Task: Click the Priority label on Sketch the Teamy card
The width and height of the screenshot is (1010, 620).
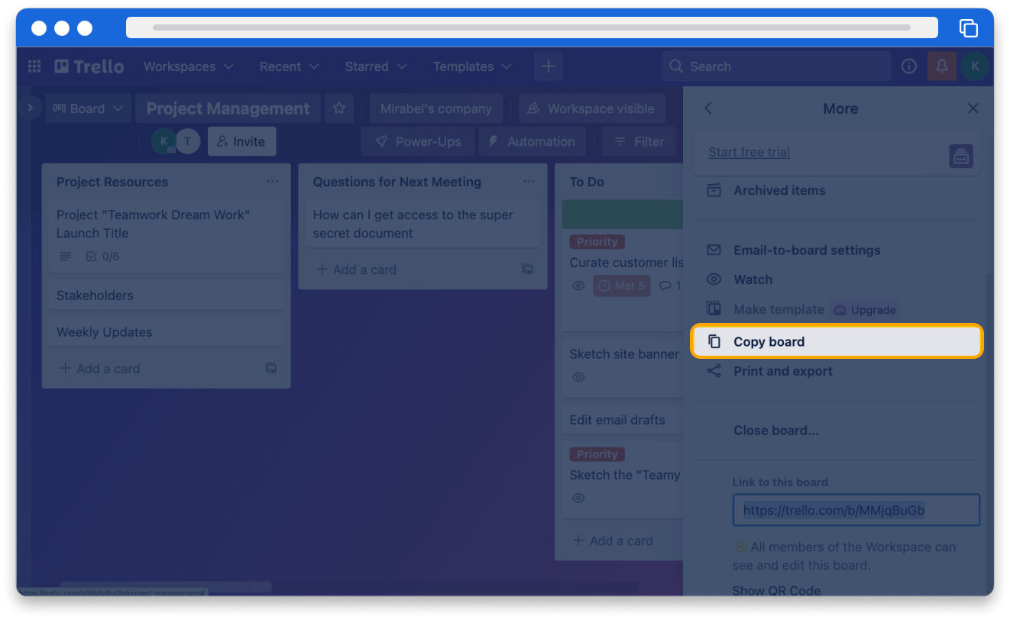Action: [597, 454]
